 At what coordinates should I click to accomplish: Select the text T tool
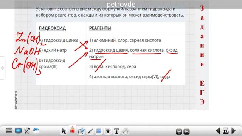point(116,131)
